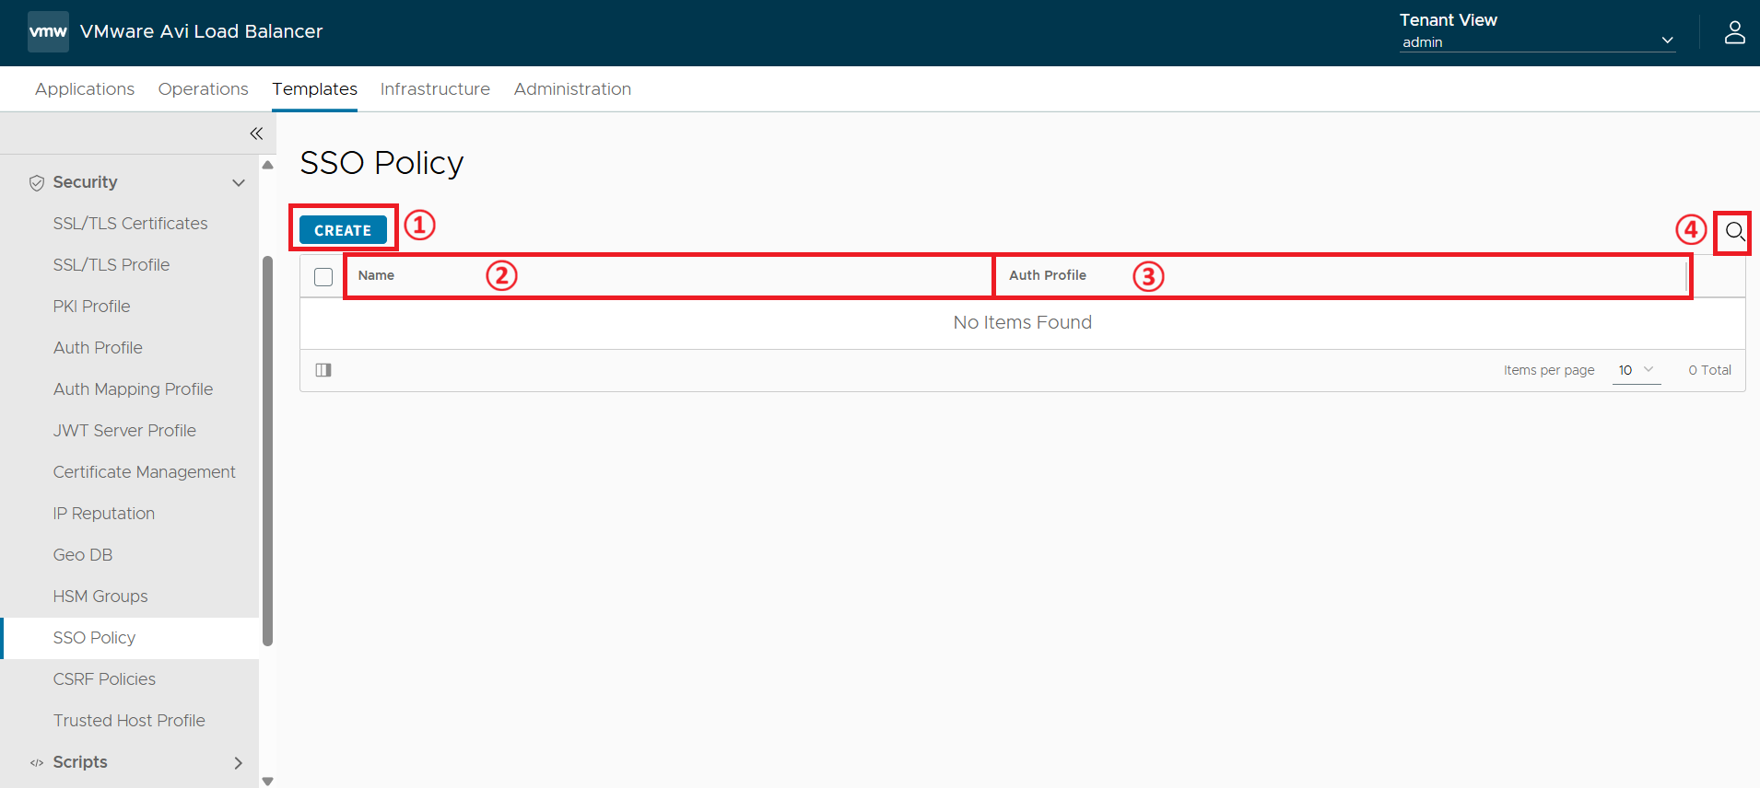Open the Tenant View admin dropdown

(x=1537, y=41)
